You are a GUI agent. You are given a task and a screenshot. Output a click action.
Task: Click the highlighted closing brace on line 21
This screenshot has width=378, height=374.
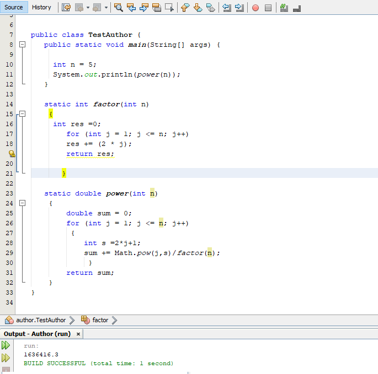[64, 173]
